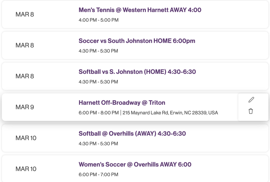
Task: Click the first MAR 10 date label
Action: (26, 138)
